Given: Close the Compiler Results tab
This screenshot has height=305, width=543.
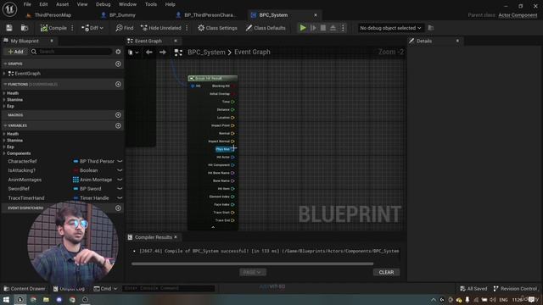Looking at the screenshot, I should [x=176, y=237].
